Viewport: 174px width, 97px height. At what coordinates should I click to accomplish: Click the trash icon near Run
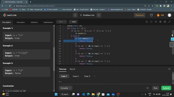(x=148, y=88)
